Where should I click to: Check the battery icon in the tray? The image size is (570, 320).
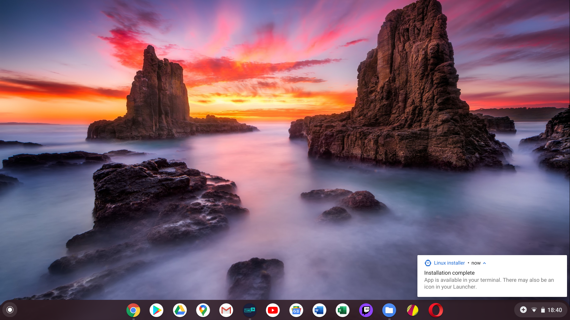543,310
